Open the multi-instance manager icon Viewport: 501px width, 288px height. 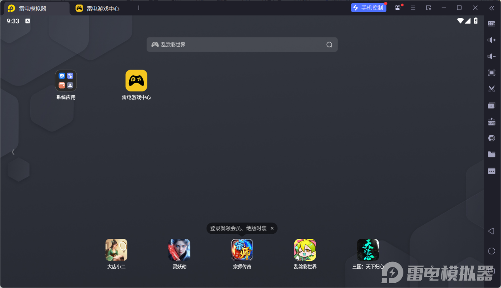[492, 106]
